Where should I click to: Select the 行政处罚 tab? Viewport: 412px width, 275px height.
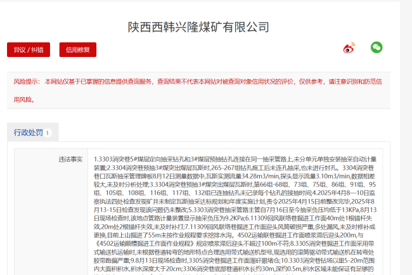pos(32,132)
